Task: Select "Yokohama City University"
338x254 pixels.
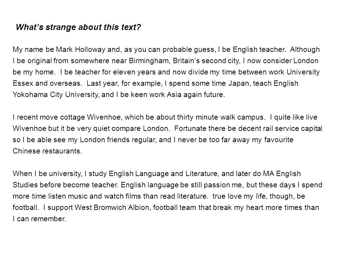Action: point(55,95)
